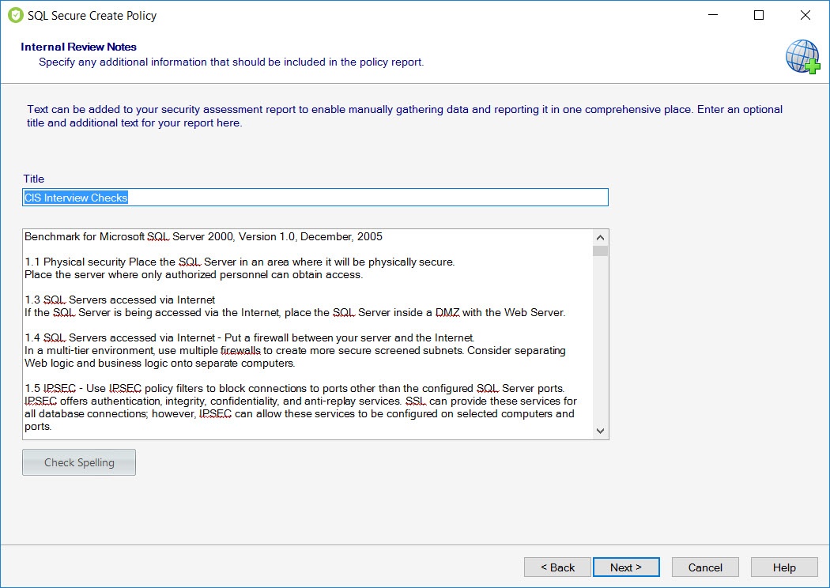The height and width of the screenshot is (588, 830).
Task: Click the notes scrollbar up arrow
Action: (600, 238)
